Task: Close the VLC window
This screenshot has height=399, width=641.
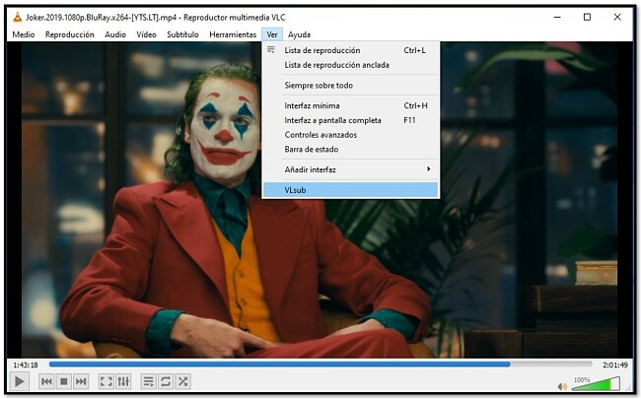Action: (617, 17)
